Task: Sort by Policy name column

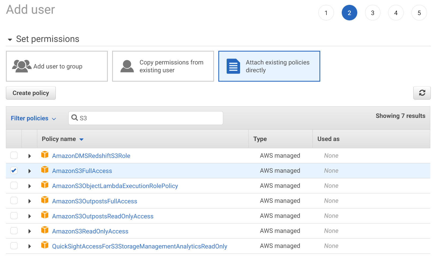Action: click(x=63, y=139)
